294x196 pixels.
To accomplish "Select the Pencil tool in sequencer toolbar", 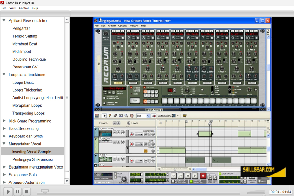I will coord(110,116).
